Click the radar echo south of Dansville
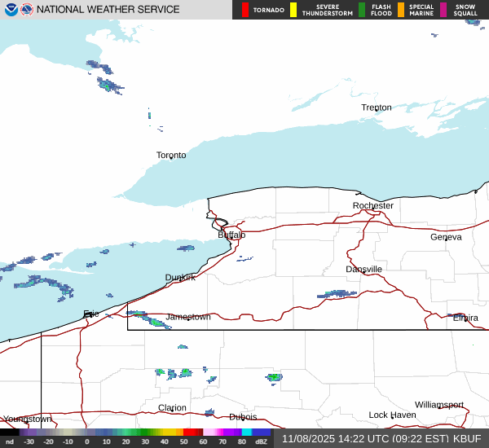 click(x=337, y=293)
